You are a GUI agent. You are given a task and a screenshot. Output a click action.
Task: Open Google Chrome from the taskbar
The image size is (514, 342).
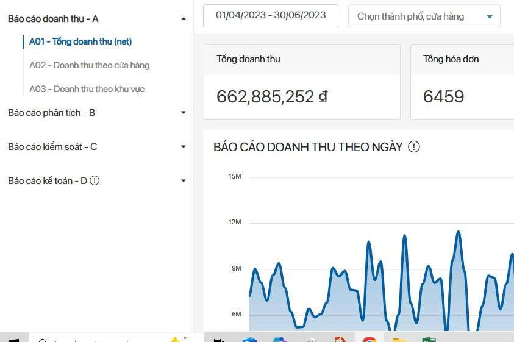tap(369, 339)
